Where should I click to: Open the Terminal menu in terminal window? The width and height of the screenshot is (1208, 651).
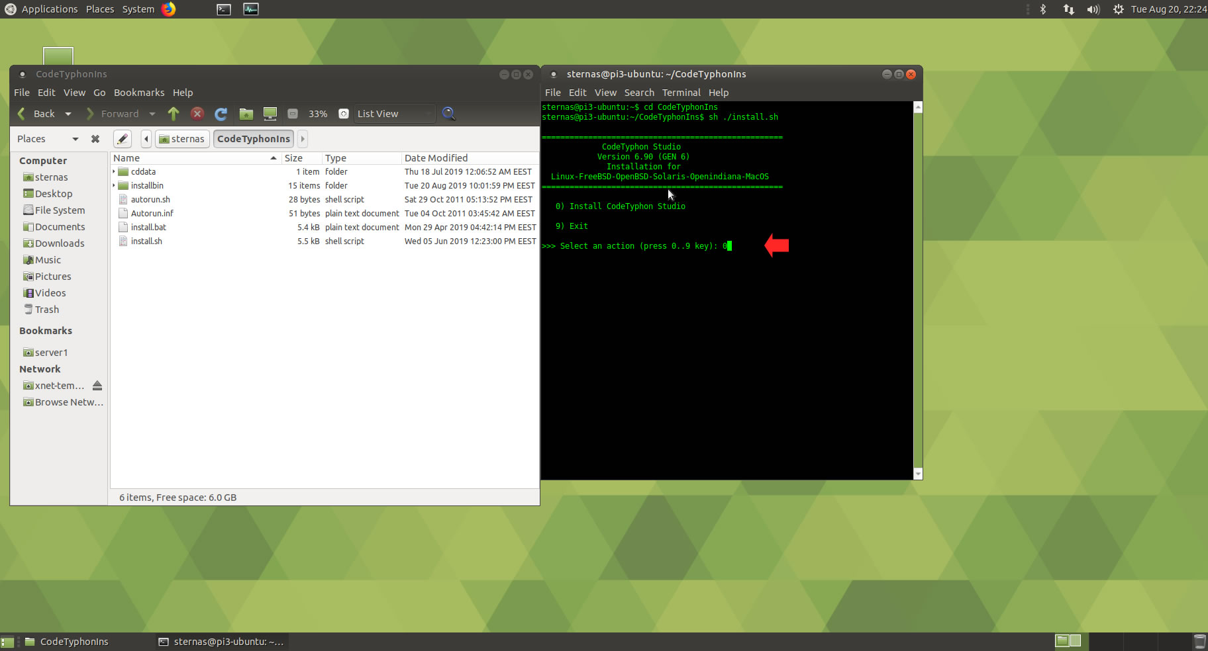(681, 93)
